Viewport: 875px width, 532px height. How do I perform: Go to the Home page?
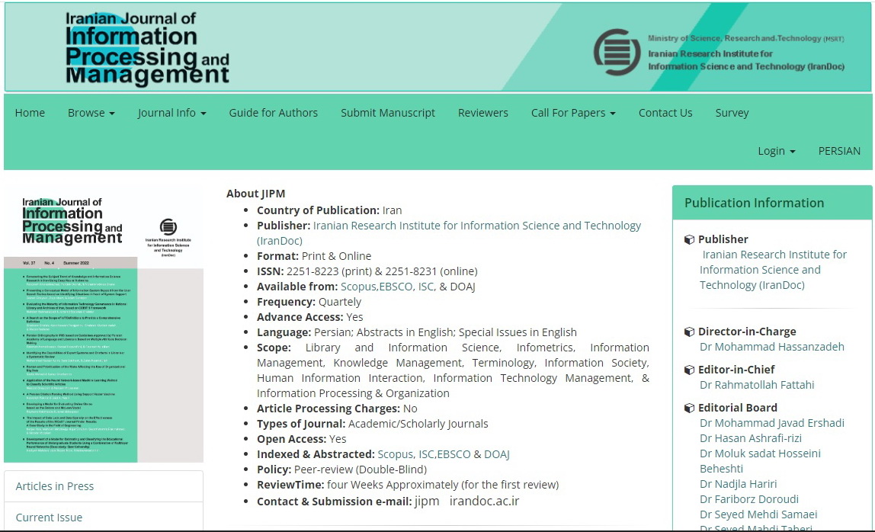(30, 113)
